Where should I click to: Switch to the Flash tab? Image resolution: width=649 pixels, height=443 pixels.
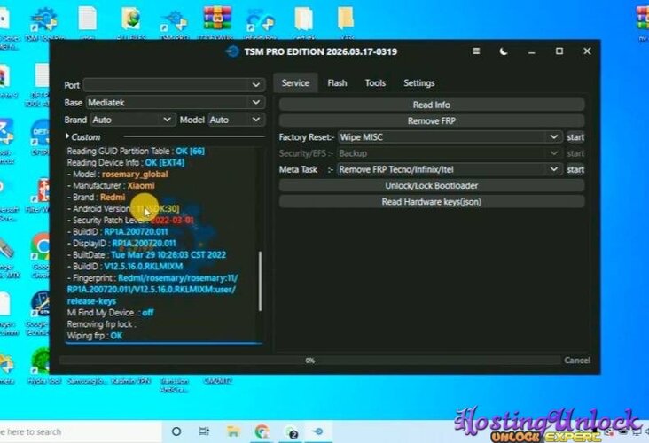tap(337, 83)
